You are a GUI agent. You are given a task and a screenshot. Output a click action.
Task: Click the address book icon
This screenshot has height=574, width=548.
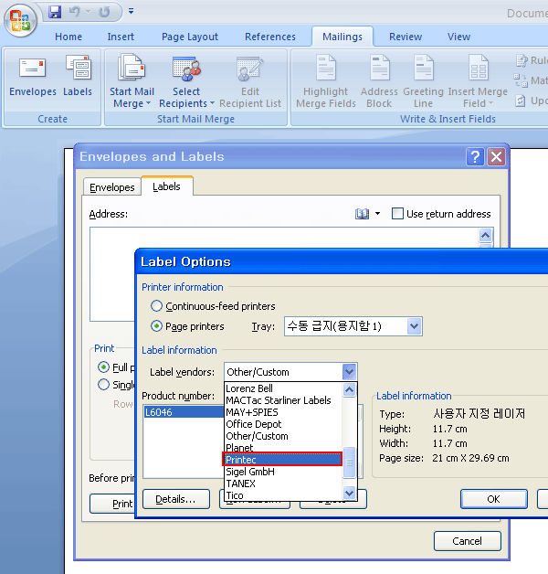(x=363, y=213)
